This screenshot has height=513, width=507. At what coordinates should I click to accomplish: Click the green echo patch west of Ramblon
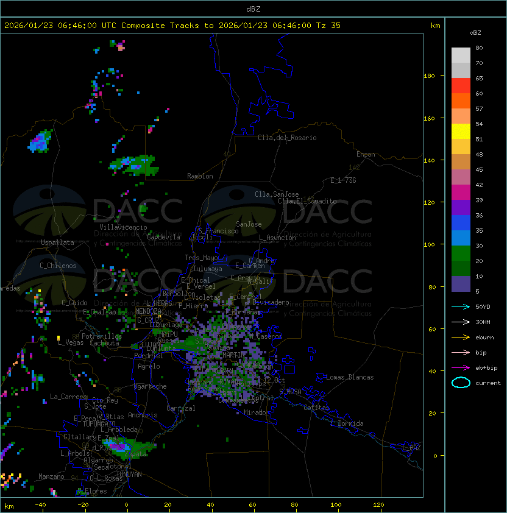coord(134,165)
